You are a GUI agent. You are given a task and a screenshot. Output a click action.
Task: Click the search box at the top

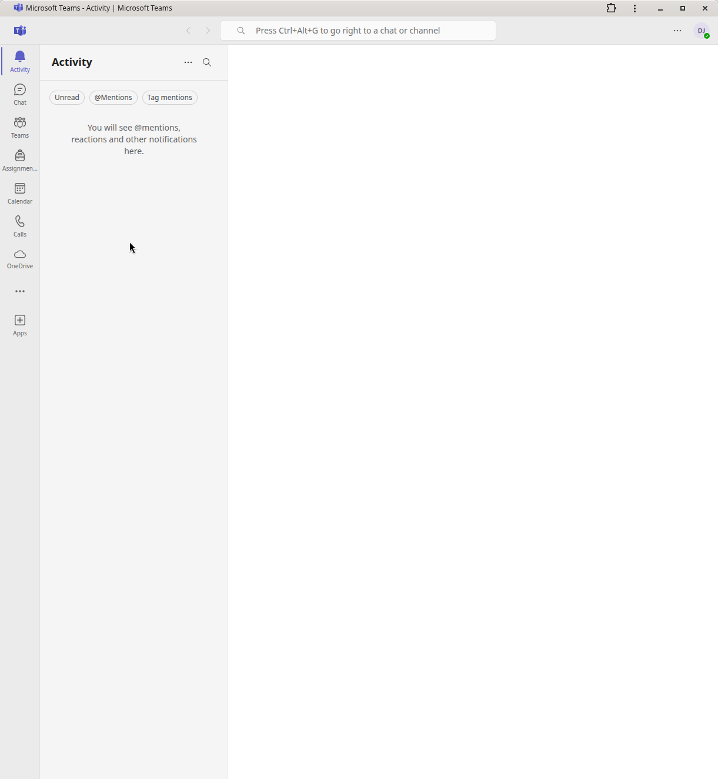pos(358,31)
